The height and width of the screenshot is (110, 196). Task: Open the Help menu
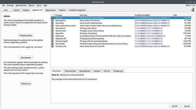(45, 5)
